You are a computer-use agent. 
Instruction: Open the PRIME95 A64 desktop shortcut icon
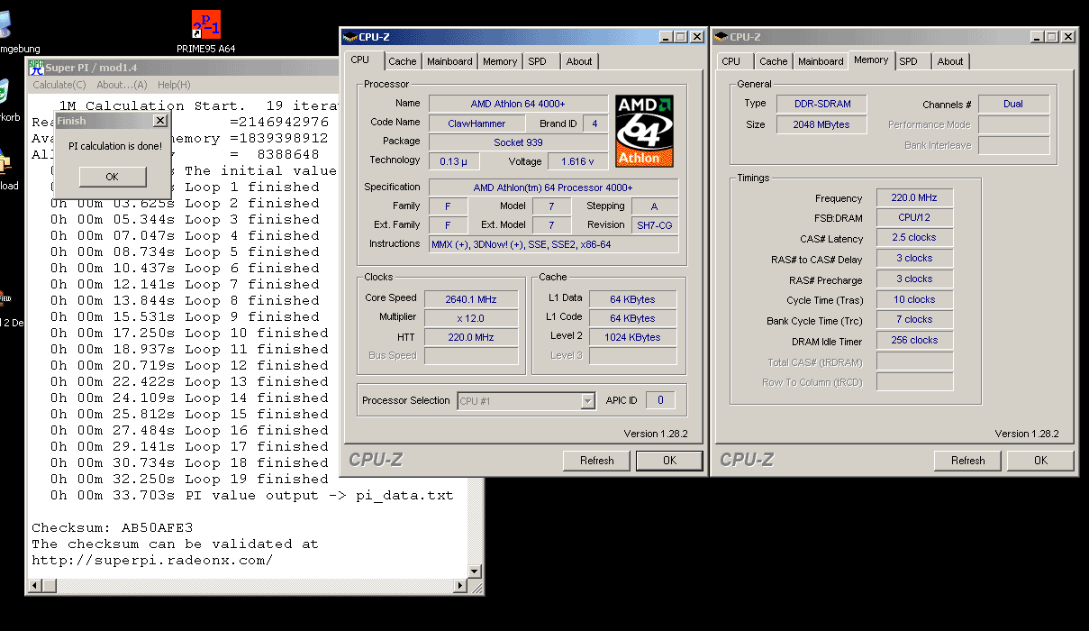click(x=206, y=24)
